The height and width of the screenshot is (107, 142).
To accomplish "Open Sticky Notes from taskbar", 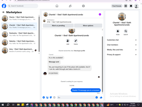I will point(23,105).
